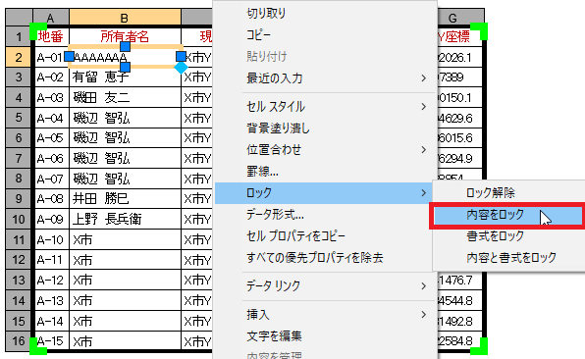
Task: Click the cyan diamond autofill grip
Action: [x=181, y=68]
